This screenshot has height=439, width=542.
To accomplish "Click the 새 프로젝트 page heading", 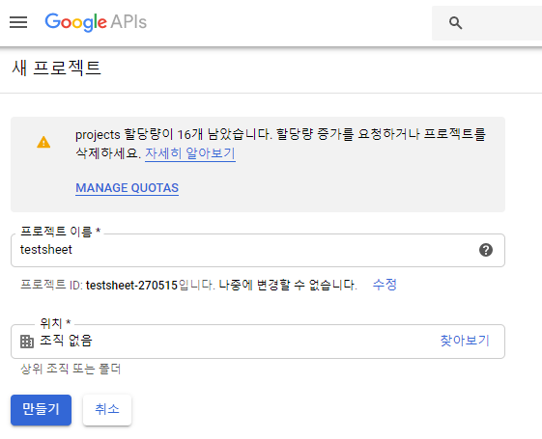I will [56, 68].
